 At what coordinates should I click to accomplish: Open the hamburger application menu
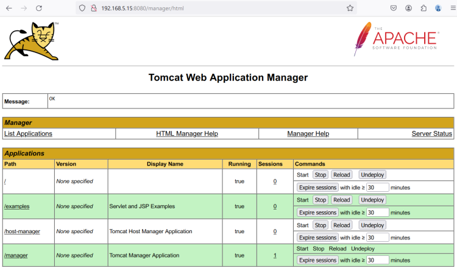click(453, 8)
